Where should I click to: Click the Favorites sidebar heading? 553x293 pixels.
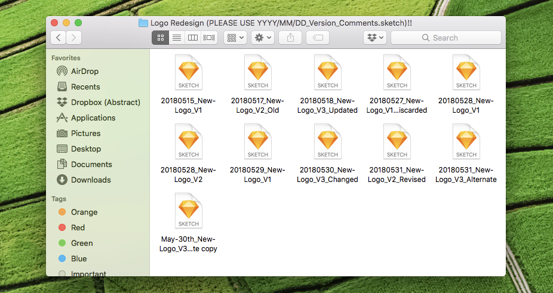pos(66,58)
